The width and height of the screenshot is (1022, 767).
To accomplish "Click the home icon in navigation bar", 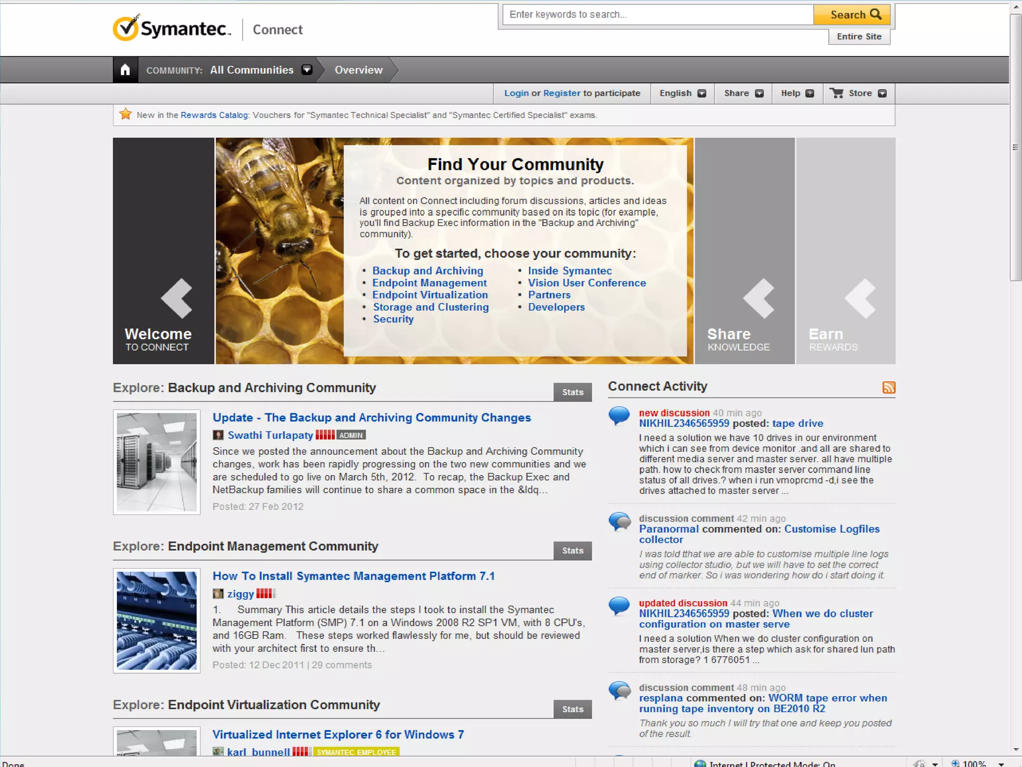I will [x=125, y=70].
